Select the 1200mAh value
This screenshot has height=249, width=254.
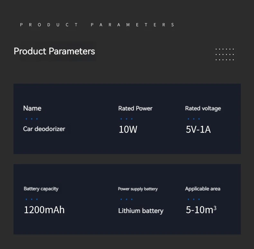(44, 210)
